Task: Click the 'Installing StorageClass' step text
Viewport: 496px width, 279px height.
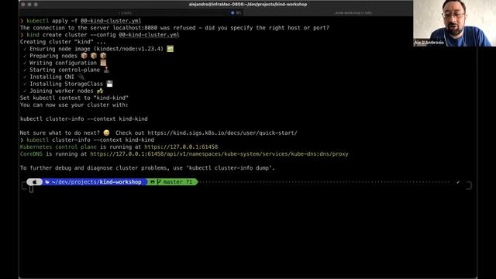Action: point(66,84)
